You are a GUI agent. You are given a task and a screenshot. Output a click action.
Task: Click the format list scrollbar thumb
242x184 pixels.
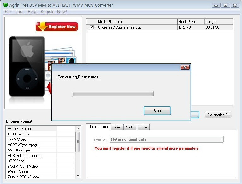[78, 142]
